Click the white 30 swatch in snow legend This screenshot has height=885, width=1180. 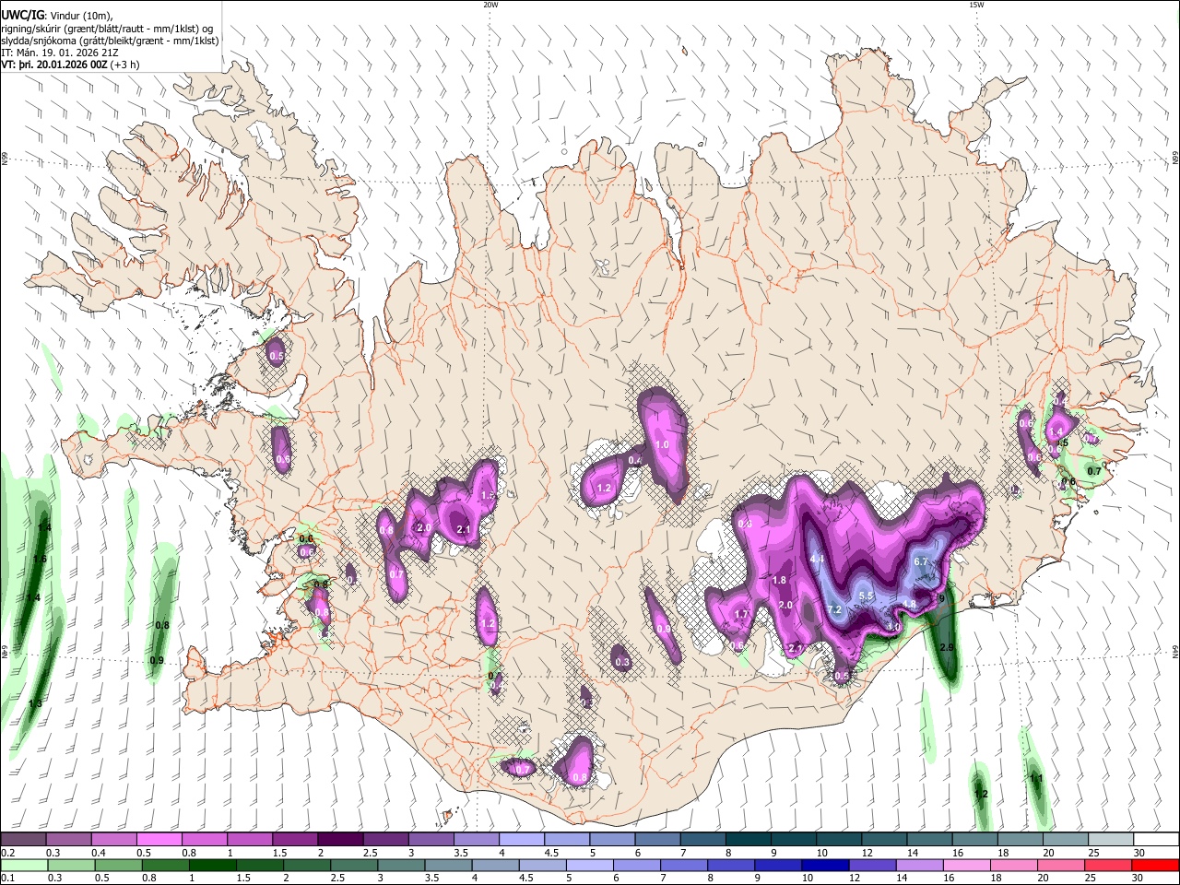(1156, 840)
